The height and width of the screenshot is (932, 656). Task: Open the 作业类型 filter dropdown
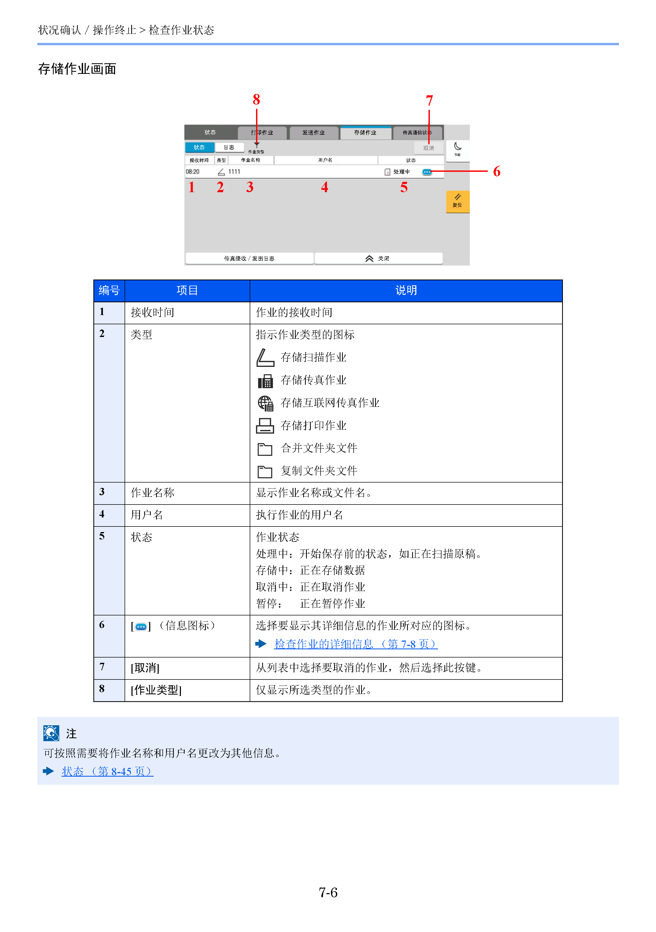click(256, 148)
